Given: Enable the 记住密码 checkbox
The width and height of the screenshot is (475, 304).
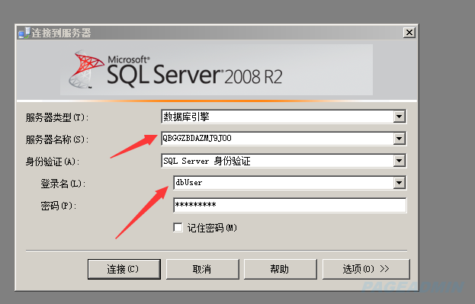Looking at the screenshot, I should pos(178,227).
